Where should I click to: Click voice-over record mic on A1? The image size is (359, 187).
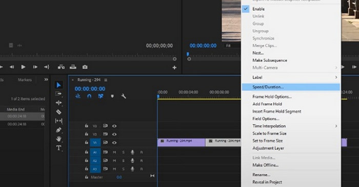click(x=132, y=152)
